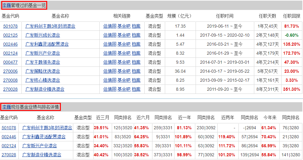Select the 9|3331 six-month ranking cell
Image resolution: width=303 pixels, height=160 pixels.
(163, 137)
